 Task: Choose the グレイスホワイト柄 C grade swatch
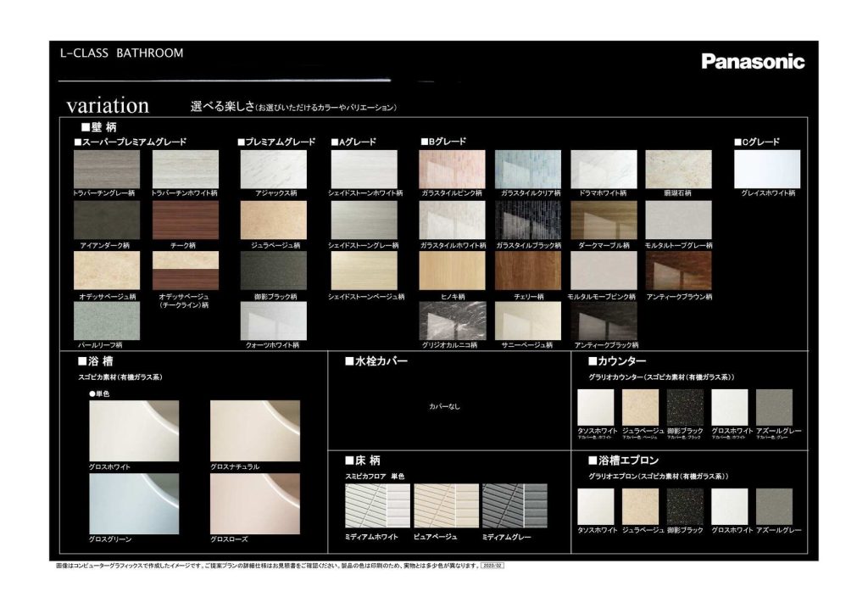pyautogui.click(x=766, y=169)
